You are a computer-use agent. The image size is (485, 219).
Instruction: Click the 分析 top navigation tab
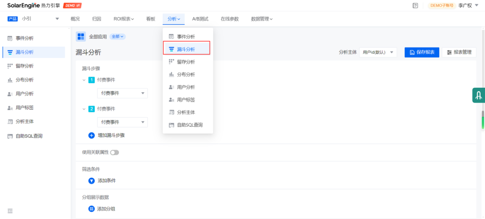click(174, 19)
